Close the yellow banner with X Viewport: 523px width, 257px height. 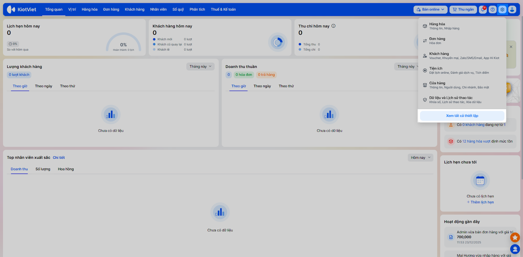(511, 47)
